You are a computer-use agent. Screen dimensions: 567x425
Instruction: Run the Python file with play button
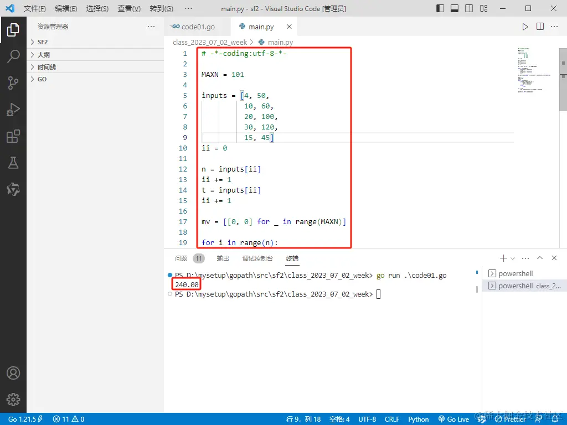pos(525,27)
